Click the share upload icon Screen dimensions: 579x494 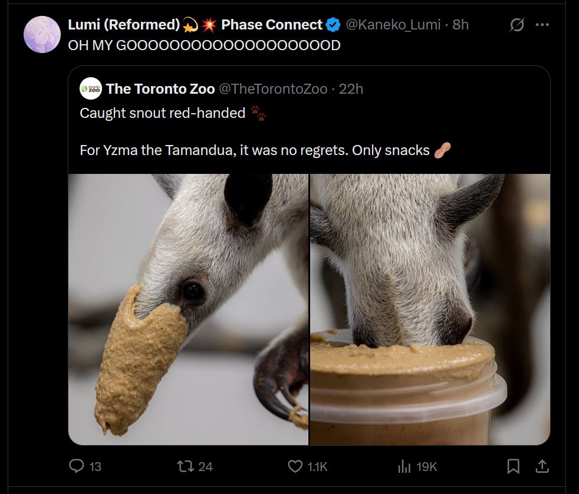(x=541, y=466)
